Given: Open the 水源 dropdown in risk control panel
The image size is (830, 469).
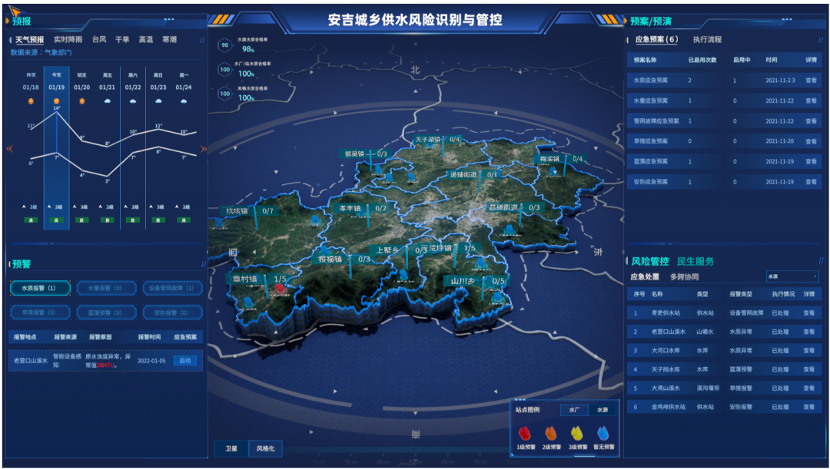Looking at the screenshot, I should click(x=792, y=276).
